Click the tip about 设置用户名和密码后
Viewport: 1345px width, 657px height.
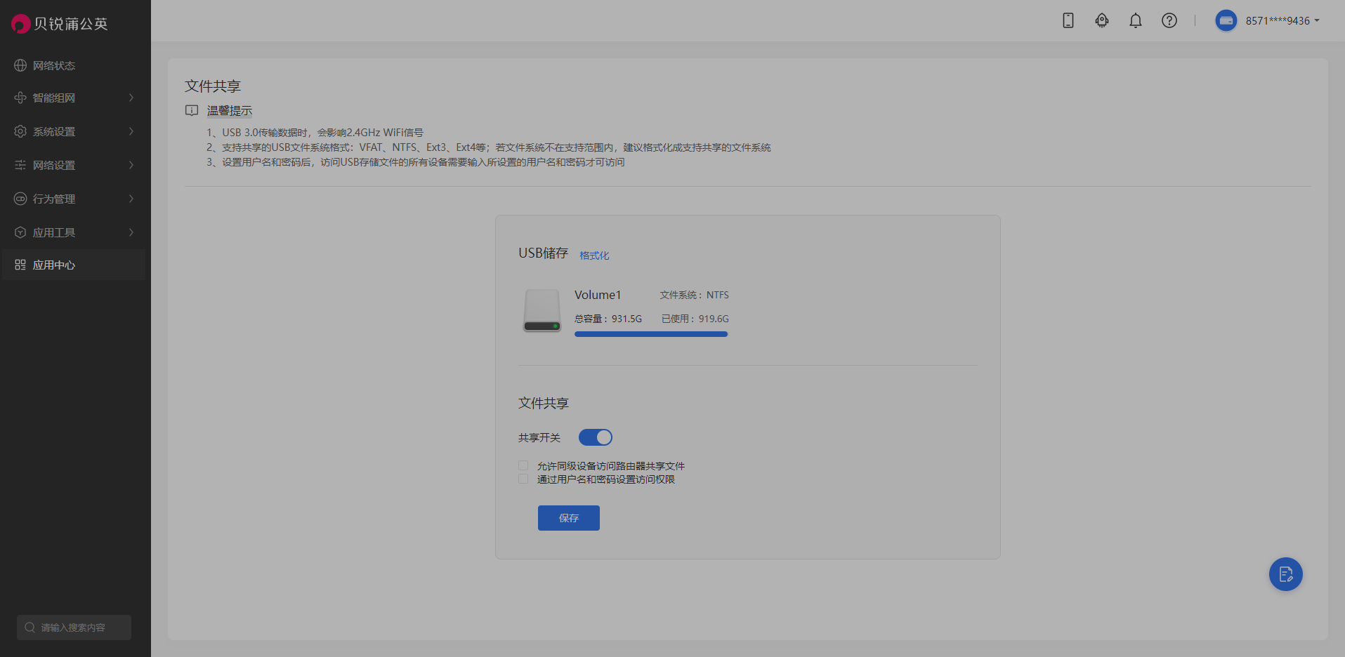click(415, 162)
